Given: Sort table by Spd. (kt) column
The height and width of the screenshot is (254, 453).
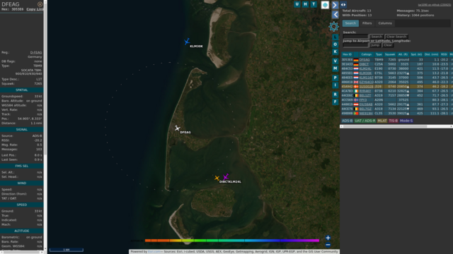Looking at the screenshot, I should (416, 54).
